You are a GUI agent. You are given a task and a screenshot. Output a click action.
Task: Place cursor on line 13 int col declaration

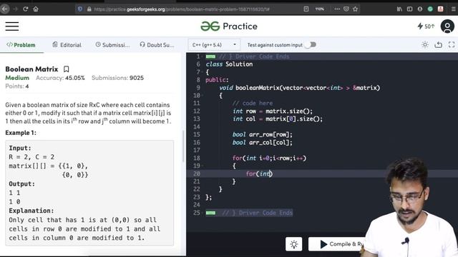tap(278, 119)
